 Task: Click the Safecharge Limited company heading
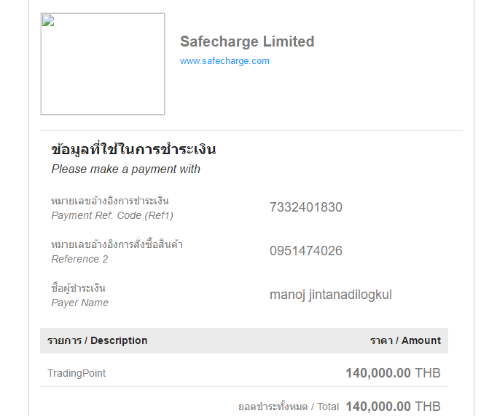tap(247, 41)
